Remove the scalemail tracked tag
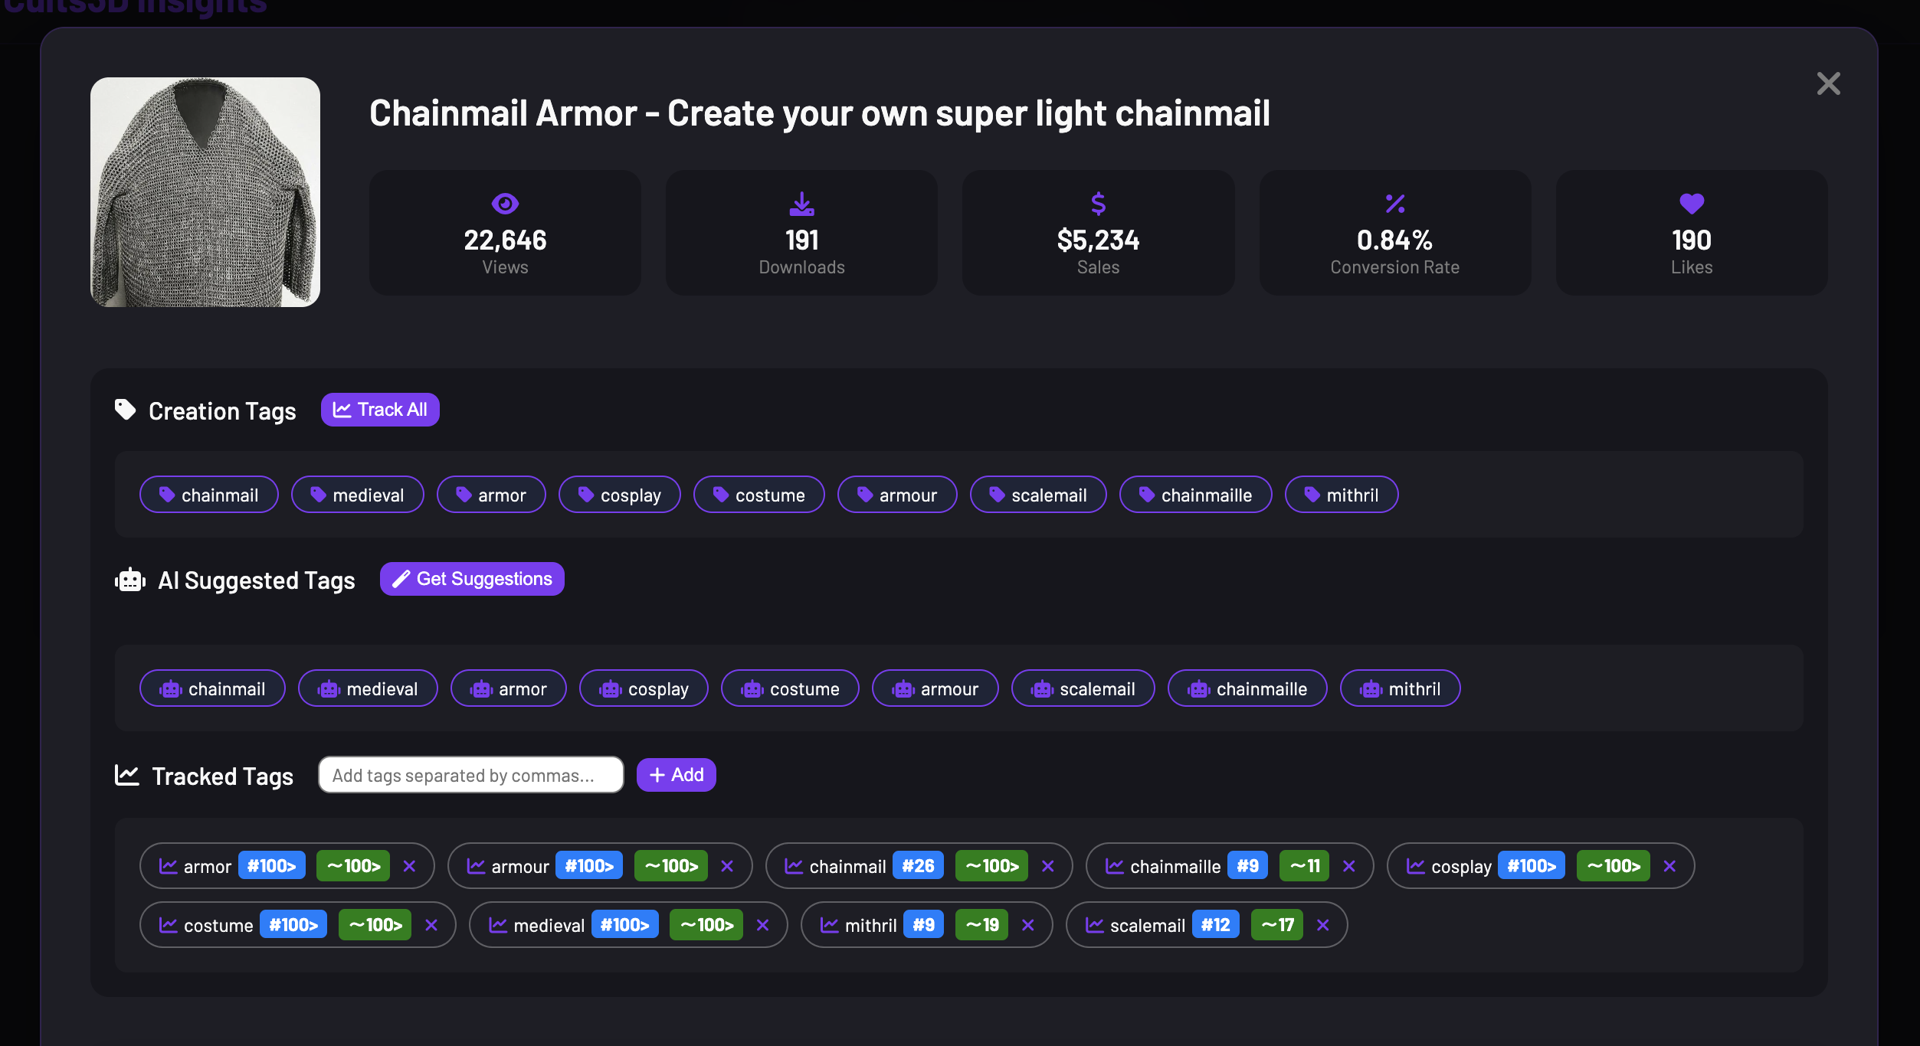Image resolution: width=1920 pixels, height=1046 pixels. pos(1322,925)
